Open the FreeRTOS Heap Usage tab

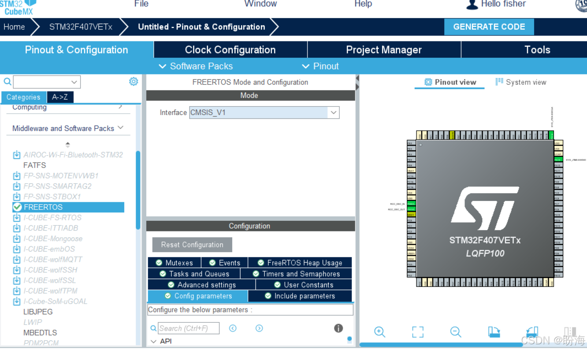(x=300, y=263)
